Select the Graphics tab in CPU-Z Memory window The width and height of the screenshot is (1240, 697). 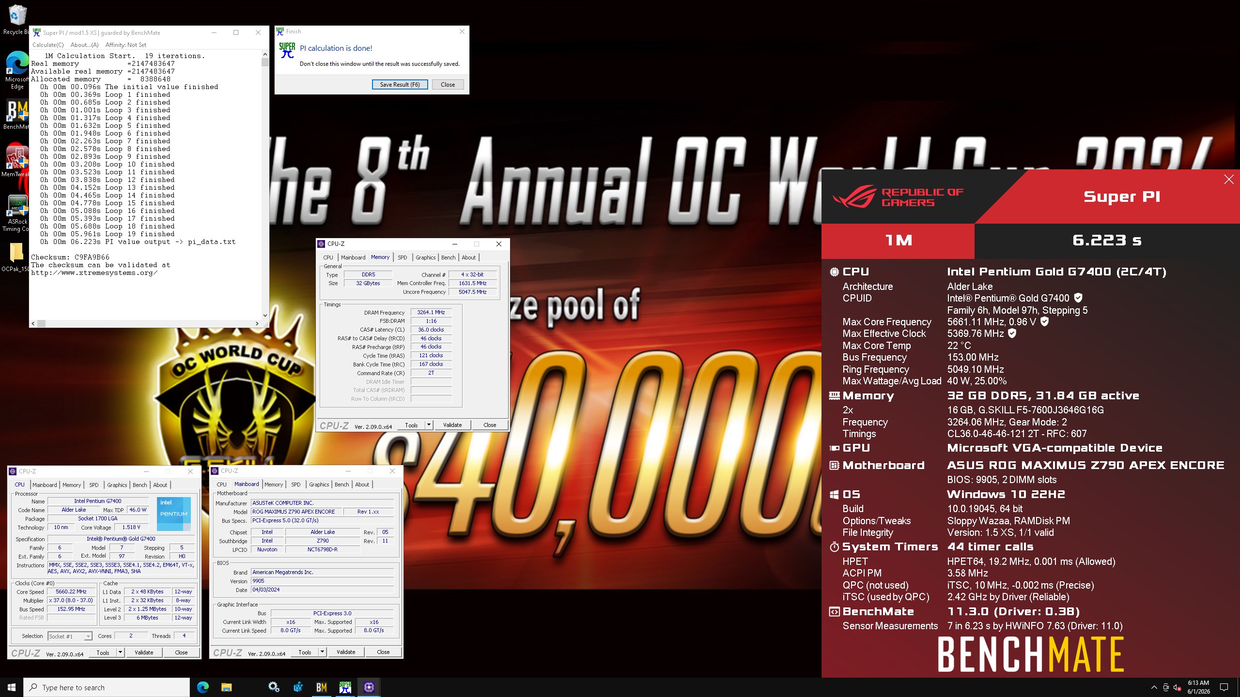(x=425, y=258)
